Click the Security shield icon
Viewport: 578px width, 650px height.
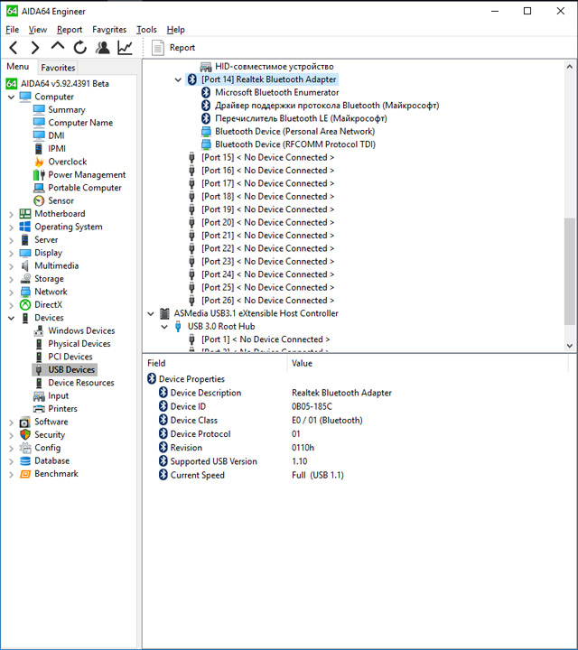(x=25, y=434)
